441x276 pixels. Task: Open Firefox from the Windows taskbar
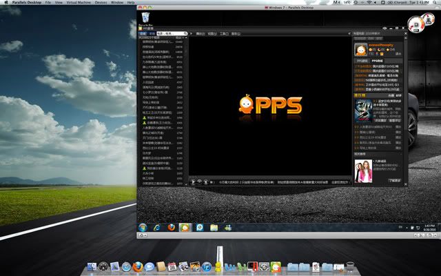[170, 227]
